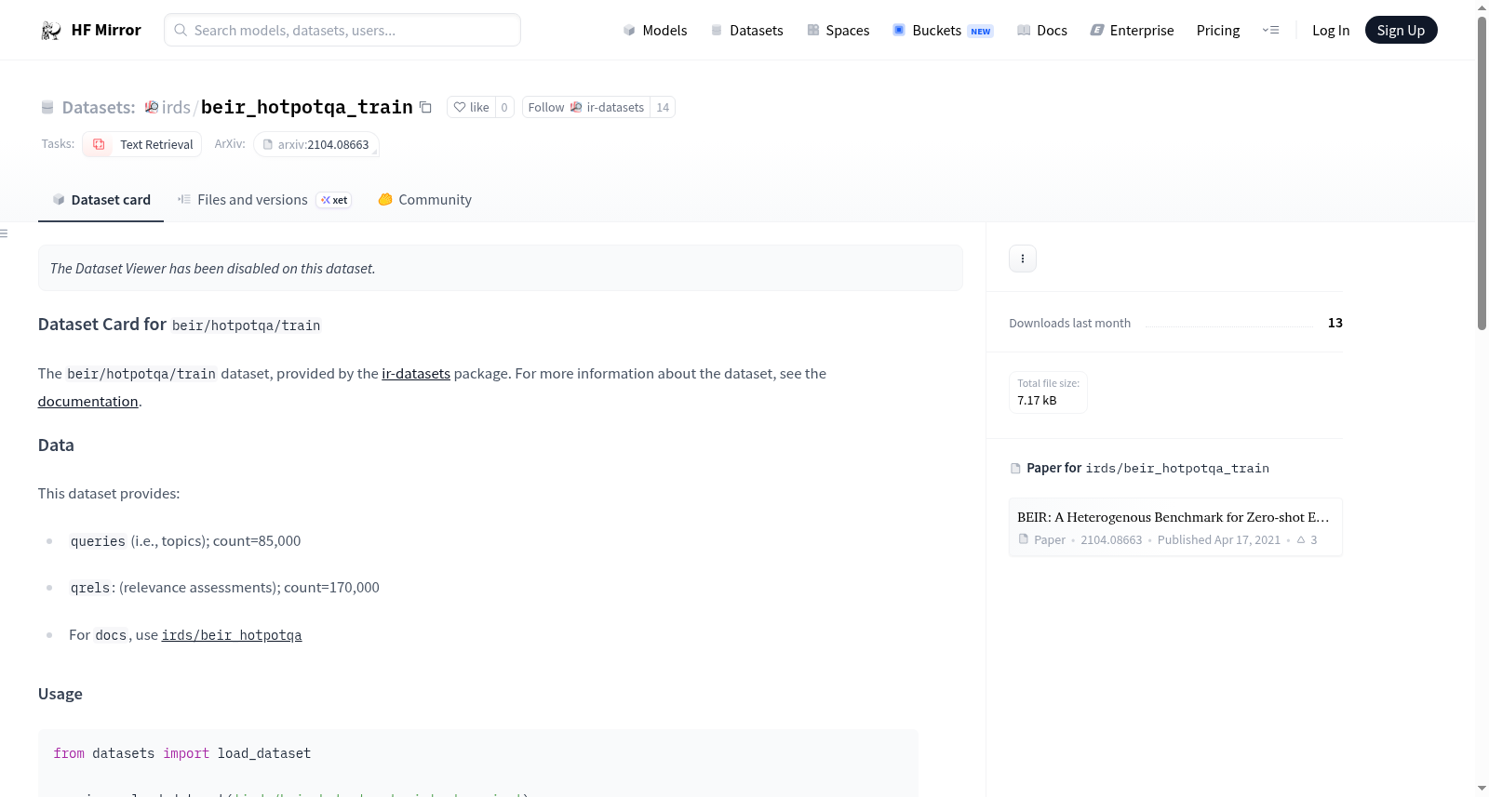Click the Sign Up button
Viewport: 1489px width, 797px height.
1401,30
